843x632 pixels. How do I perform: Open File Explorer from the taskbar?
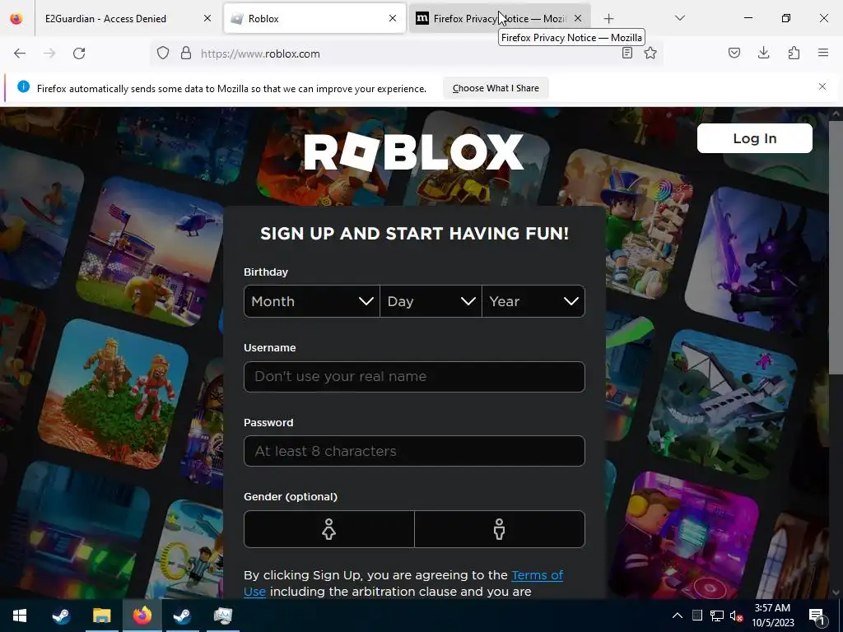coord(101,616)
